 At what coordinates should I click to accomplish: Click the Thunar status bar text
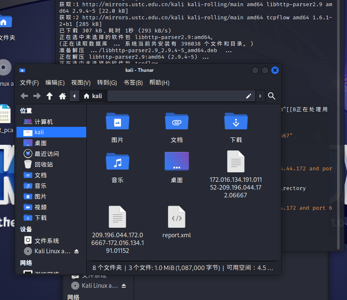tap(183, 268)
